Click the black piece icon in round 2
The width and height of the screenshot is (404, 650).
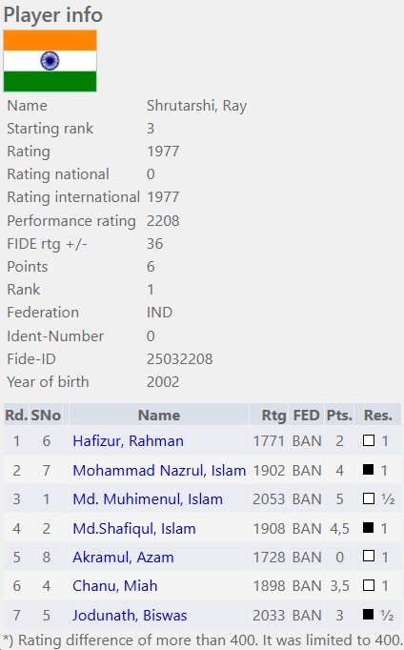point(369,469)
